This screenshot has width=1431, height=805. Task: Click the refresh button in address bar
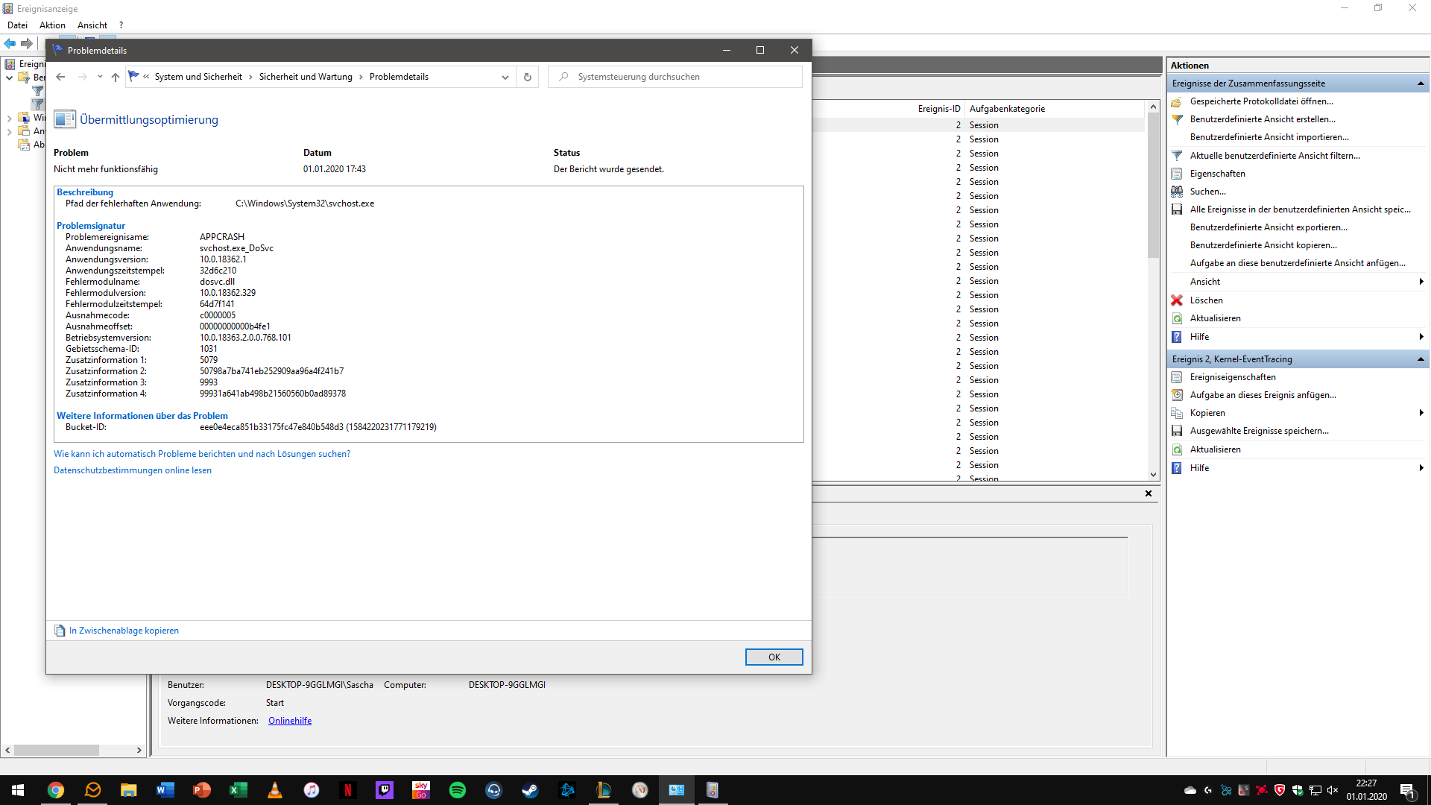[528, 77]
